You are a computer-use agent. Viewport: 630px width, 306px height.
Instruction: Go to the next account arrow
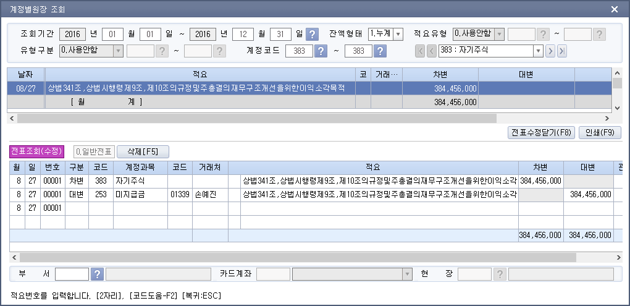tap(550, 51)
